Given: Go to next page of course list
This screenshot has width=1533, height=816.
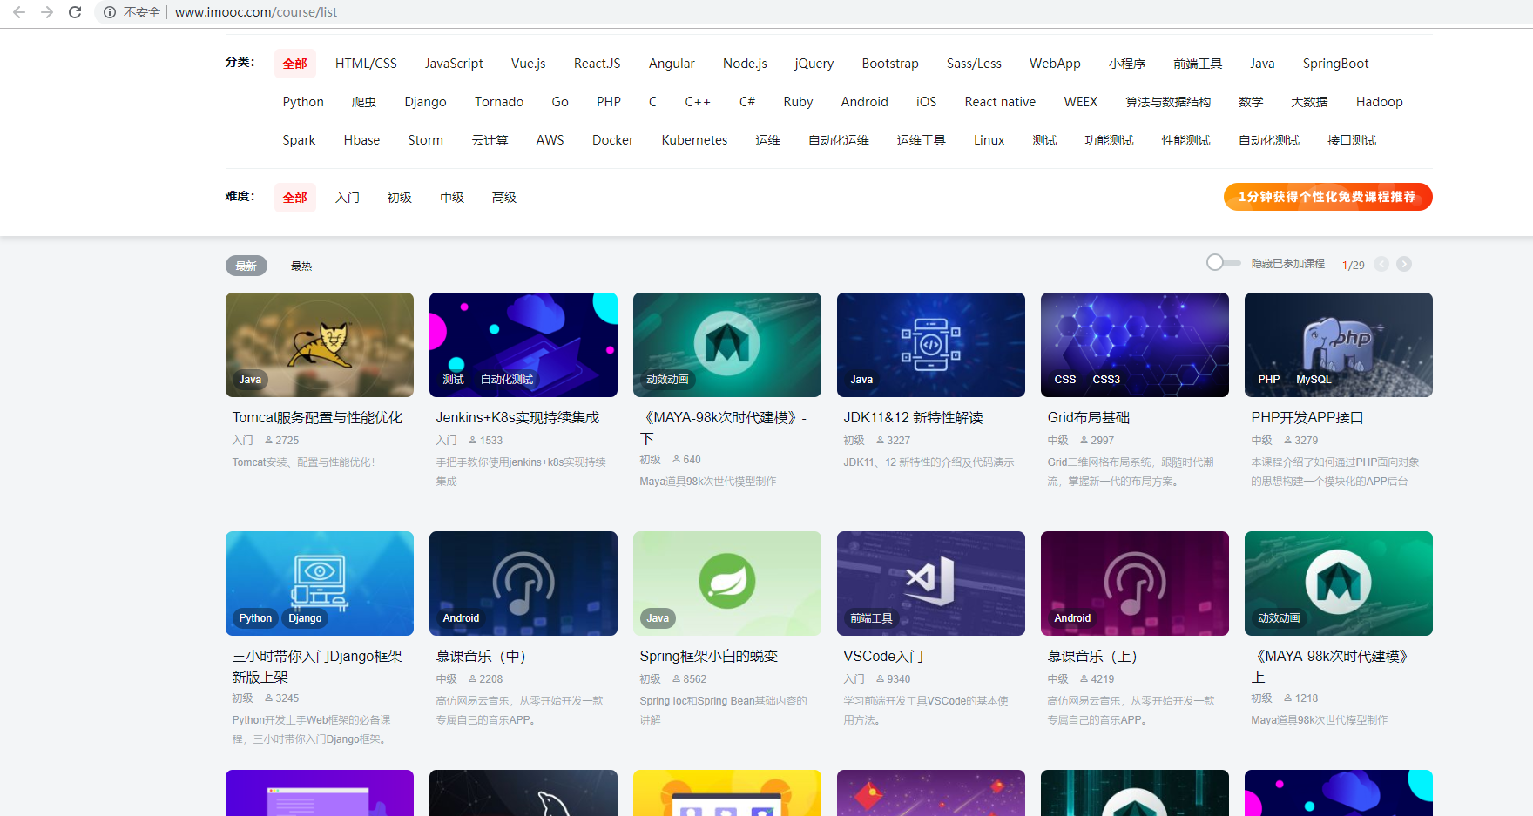Looking at the screenshot, I should click(1404, 264).
